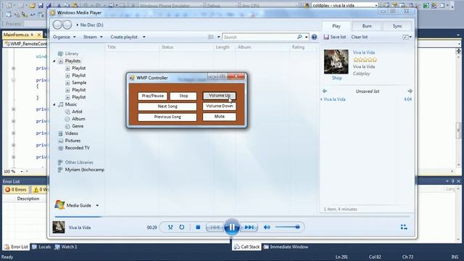Stop playback in Windows Media Player
The image size is (464, 261).
198,227
